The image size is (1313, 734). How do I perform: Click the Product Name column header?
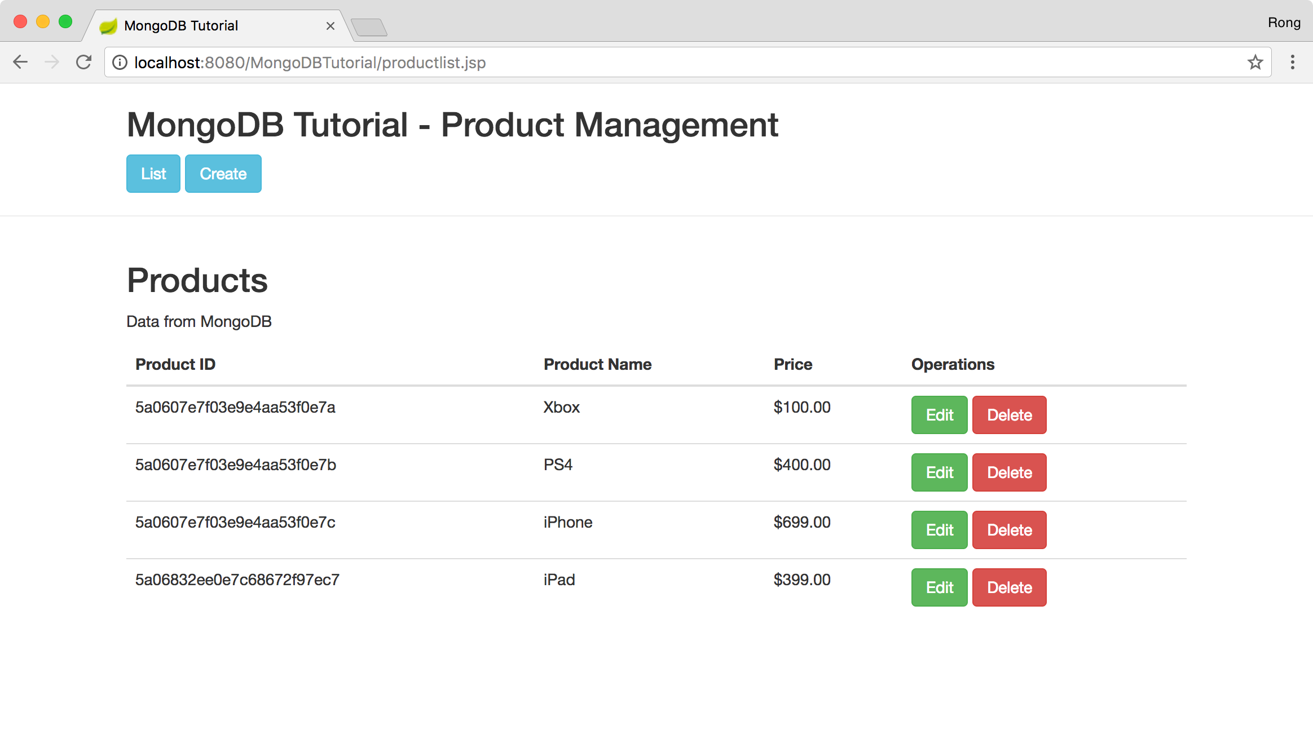(598, 364)
